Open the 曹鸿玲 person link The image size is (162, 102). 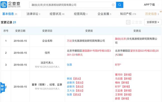tap(119, 75)
